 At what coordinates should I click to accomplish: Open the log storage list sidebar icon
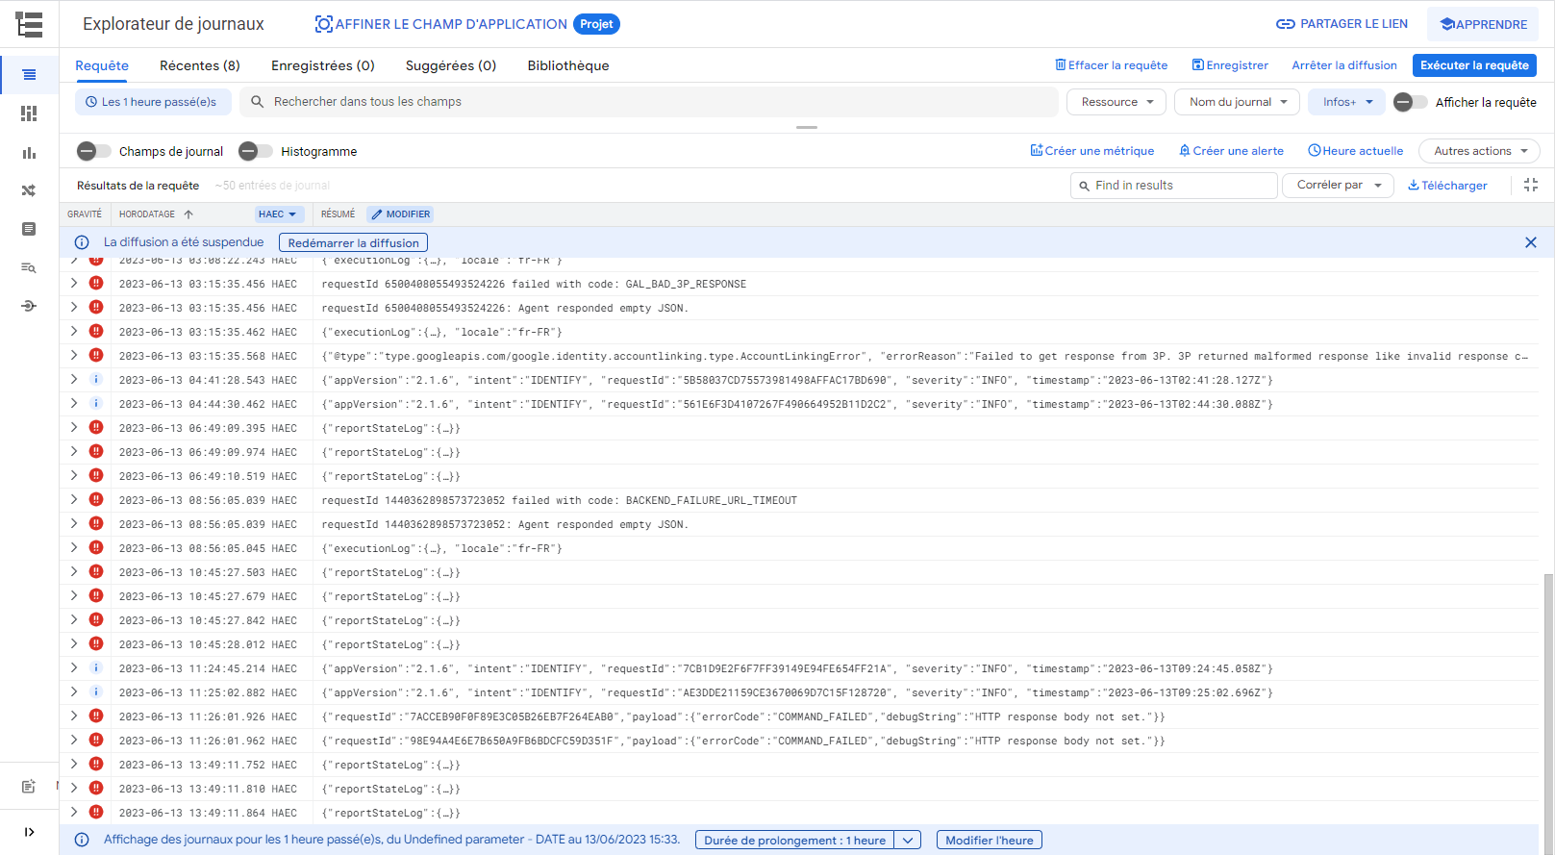[29, 229]
